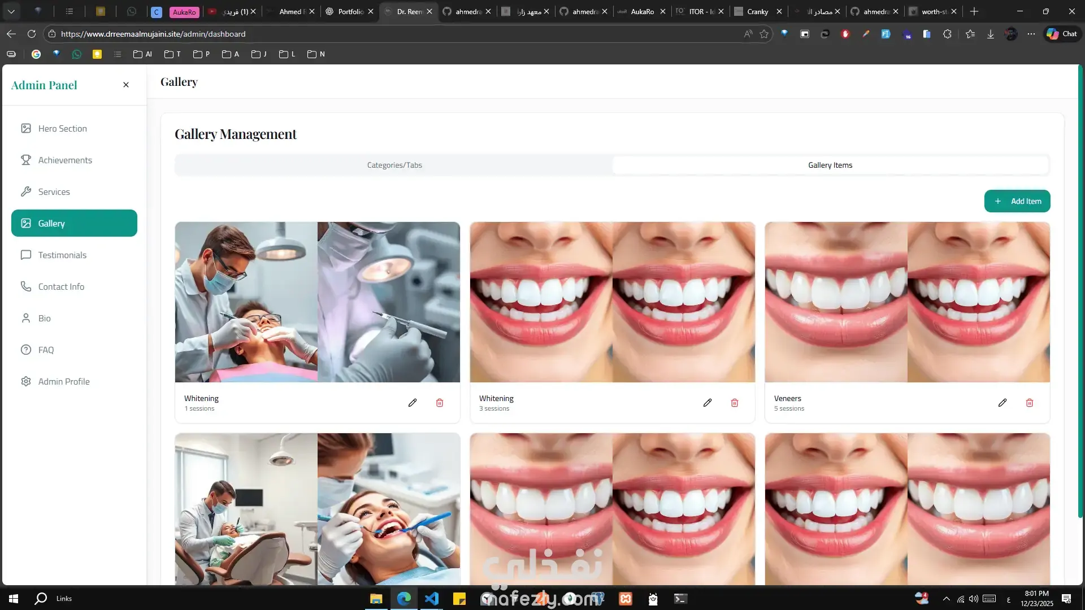Delete the Veneers 5 sessions item
This screenshot has width=1085, height=610.
click(x=1029, y=403)
